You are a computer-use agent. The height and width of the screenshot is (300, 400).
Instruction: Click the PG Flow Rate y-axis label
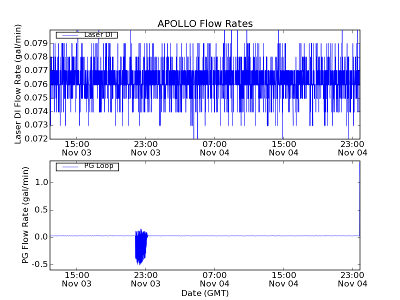coord(25,215)
